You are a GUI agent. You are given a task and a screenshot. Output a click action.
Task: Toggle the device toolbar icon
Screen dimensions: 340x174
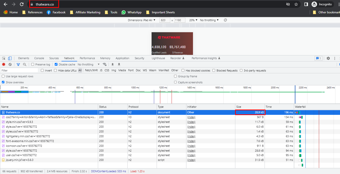pyautogui.click(x=10, y=58)
